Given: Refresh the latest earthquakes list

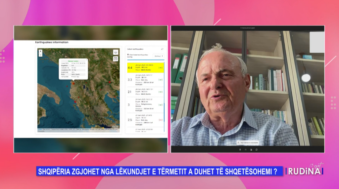Looking at the screenshot, I should pyautogui.click(x=162, y=49).
